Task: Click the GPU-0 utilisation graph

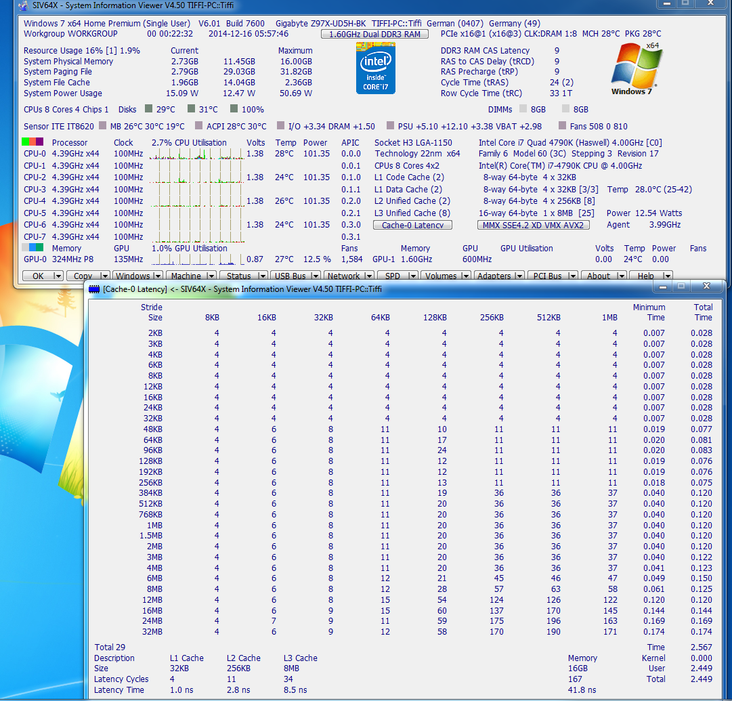Action: (197, 259)
